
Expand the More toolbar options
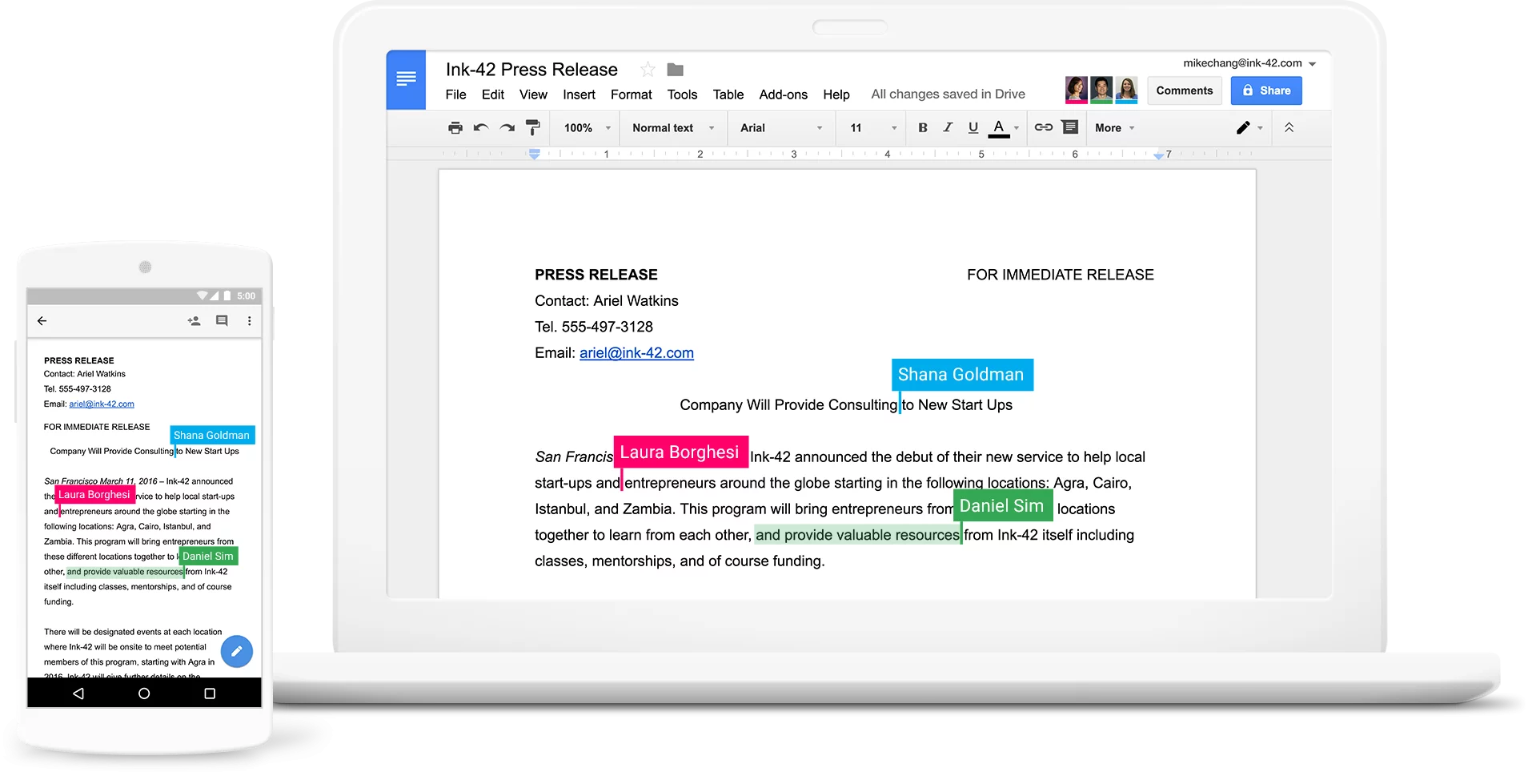[x=1115, y=128]
